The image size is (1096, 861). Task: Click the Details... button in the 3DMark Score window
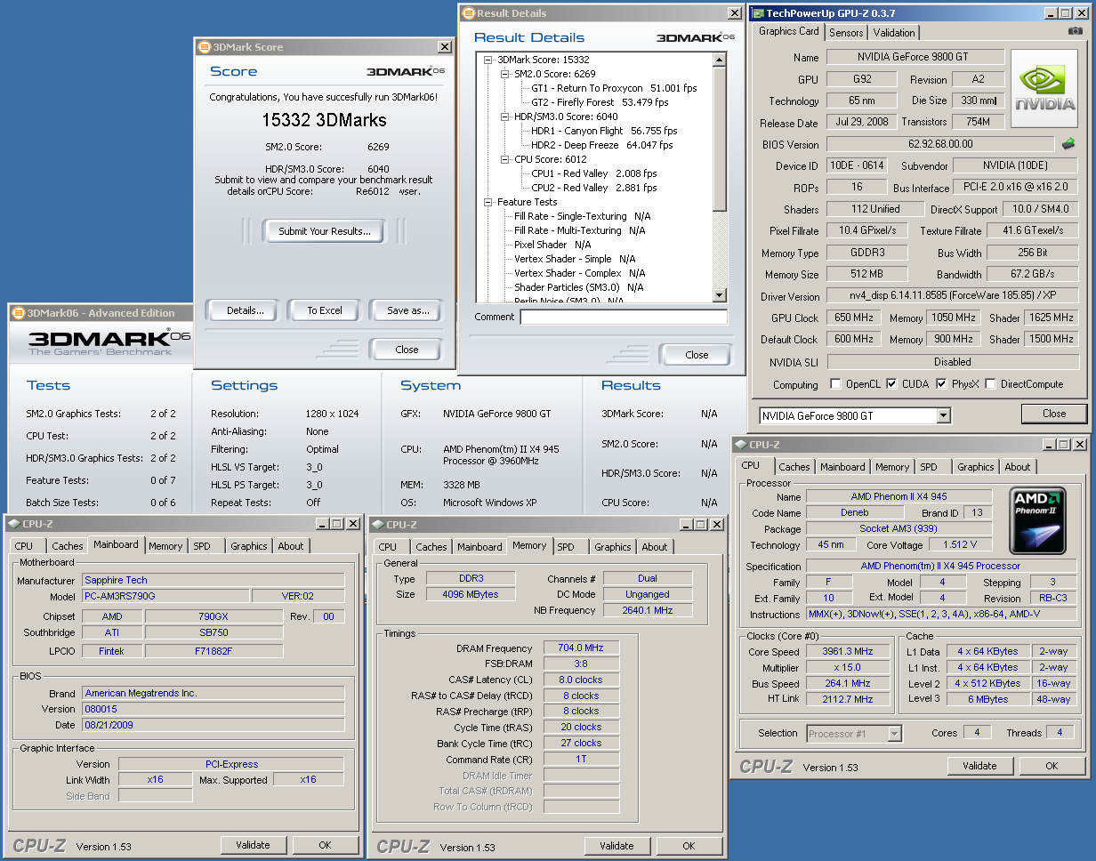point(246,310)
